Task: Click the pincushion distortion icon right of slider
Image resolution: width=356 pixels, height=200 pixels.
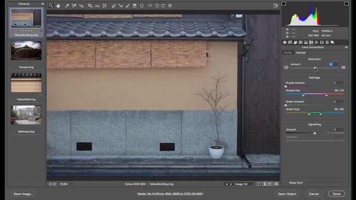Action: coord(343,67)
